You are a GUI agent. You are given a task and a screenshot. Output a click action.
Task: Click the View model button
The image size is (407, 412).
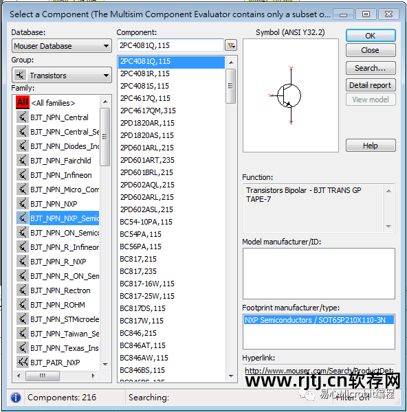(x=371, y=100)
